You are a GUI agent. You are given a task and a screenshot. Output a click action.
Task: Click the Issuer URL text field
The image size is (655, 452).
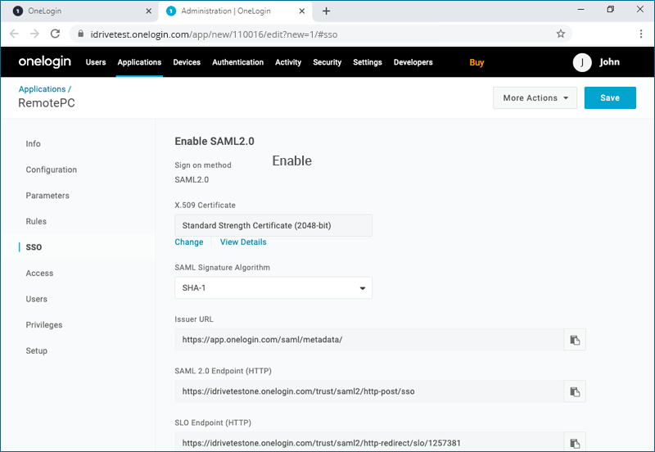coord(368,340)
